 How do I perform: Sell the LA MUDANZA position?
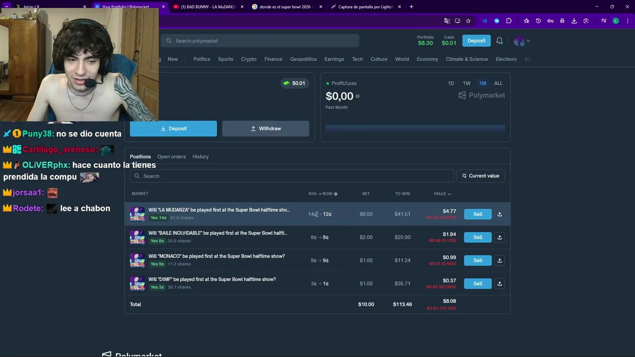(478, 214)
